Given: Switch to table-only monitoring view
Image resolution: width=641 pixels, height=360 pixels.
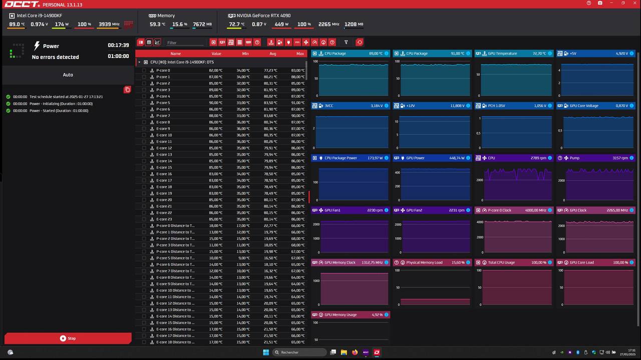Looking at the screenshot, I should coord(149,42).
